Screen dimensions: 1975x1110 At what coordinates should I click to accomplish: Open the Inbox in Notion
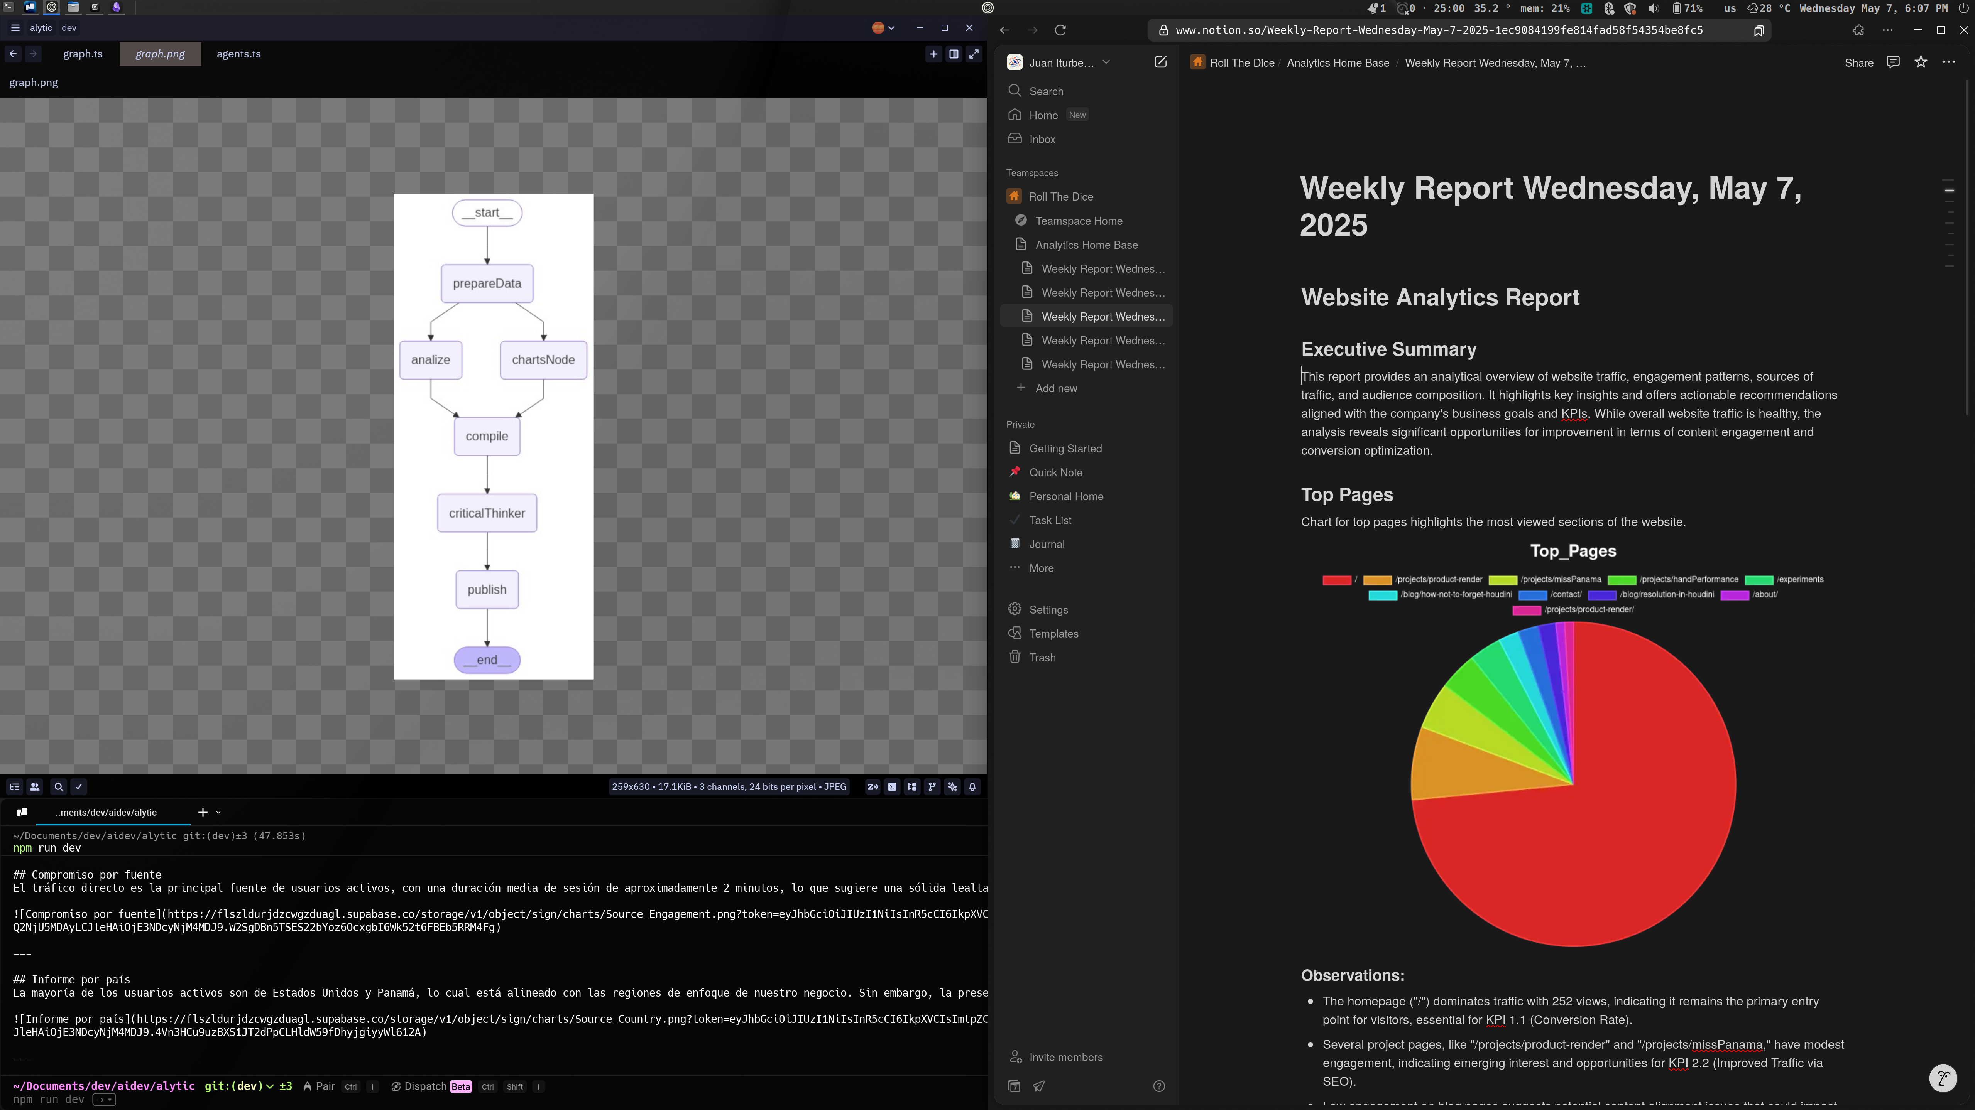click(1041, 139)
